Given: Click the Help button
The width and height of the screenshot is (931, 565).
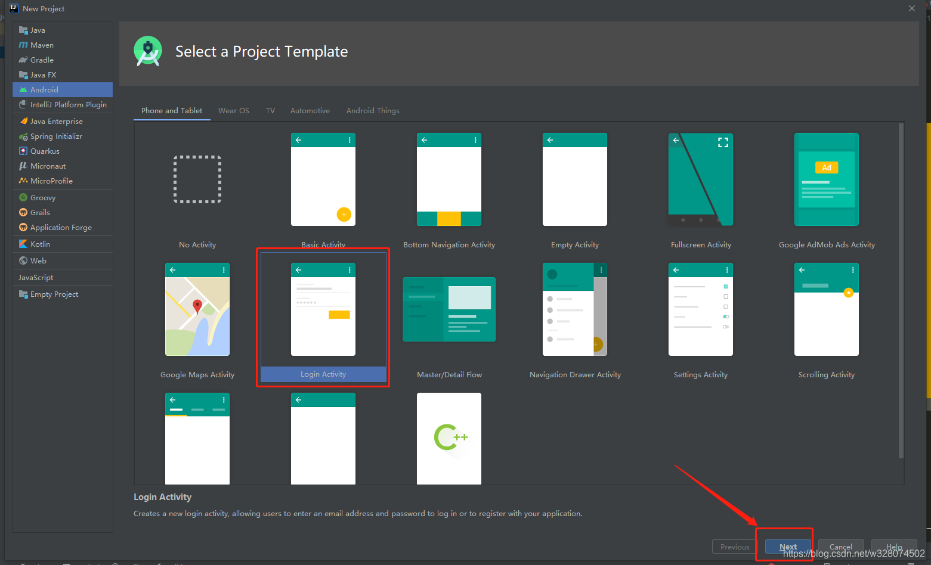Looking at the screenshot, I should [x=894, y=547].
